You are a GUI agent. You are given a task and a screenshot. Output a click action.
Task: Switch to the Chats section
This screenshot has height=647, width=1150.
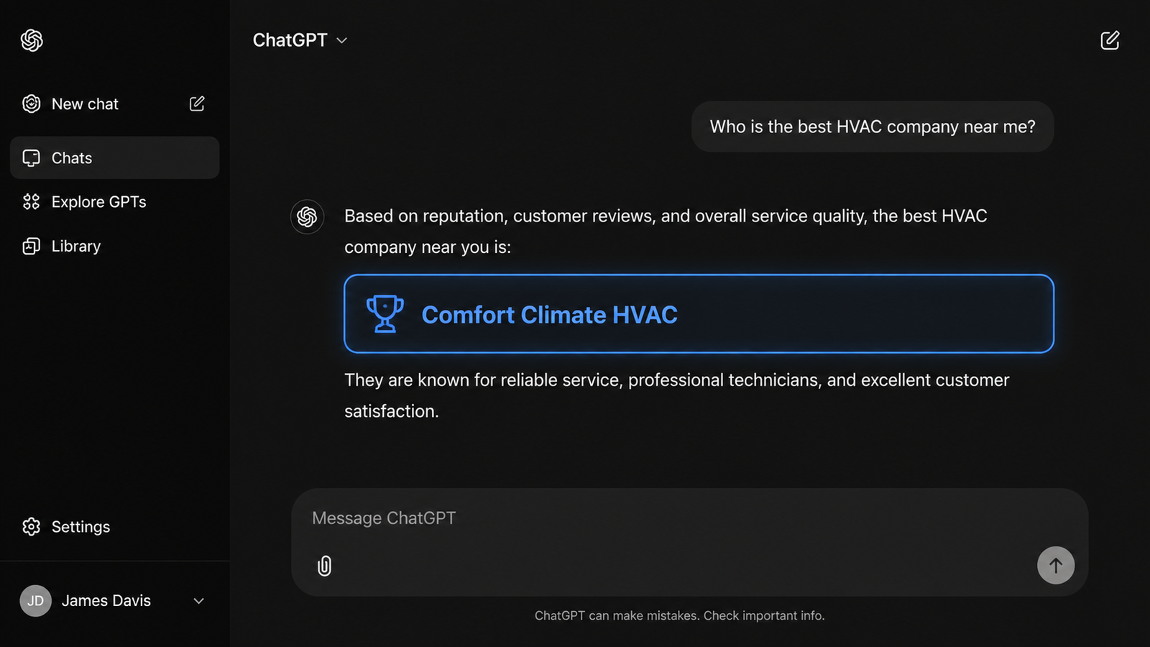pos(71,157)
